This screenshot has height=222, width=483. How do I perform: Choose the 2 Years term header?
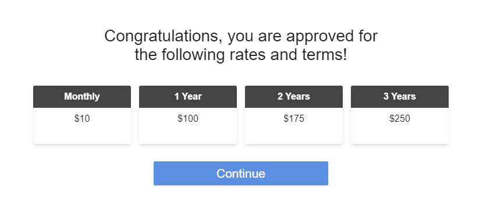coord(294,97)
